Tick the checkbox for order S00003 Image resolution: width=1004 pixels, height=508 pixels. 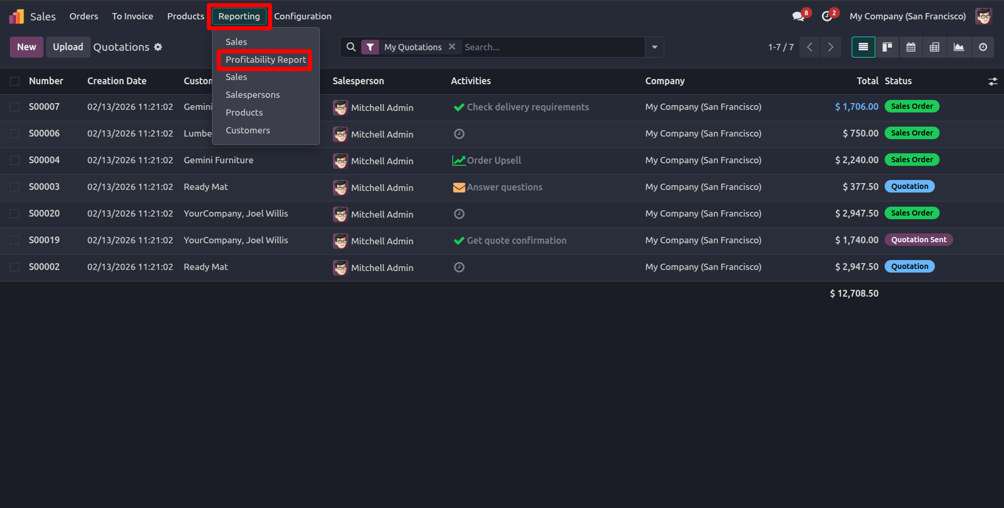click(x=15, y=187)
